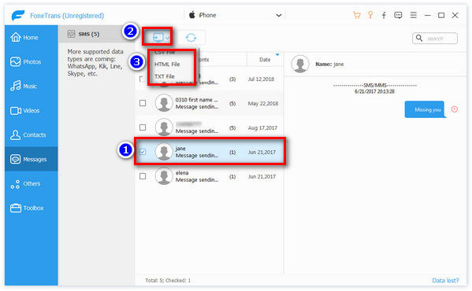The image size is (472, 291).
Task: Open the feedback chat icon
Action: tap(398, 15)
